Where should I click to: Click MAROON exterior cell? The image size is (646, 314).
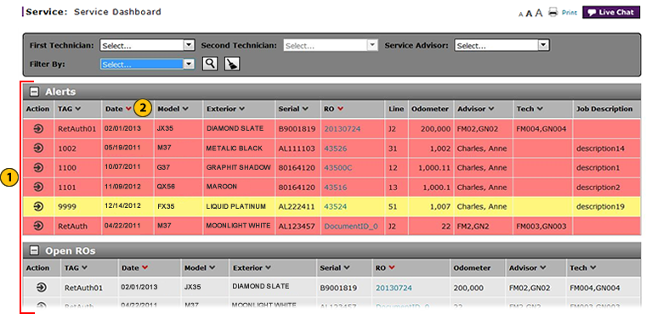point(222,187)
